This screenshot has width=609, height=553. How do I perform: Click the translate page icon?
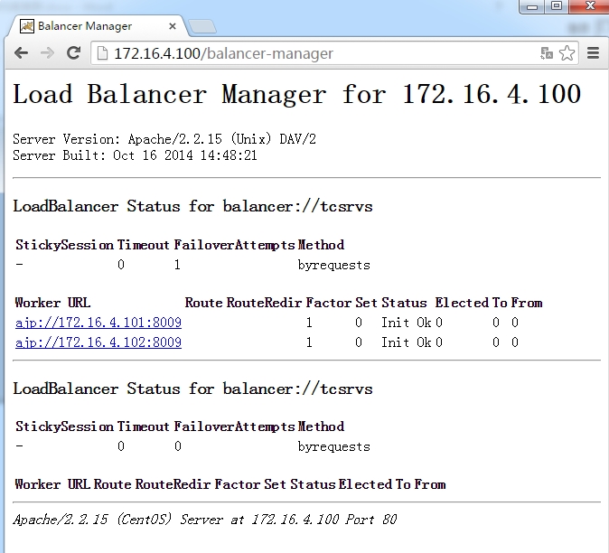click(547, 53)
